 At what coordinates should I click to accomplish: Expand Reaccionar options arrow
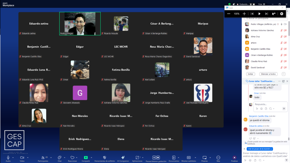(76, 158)
